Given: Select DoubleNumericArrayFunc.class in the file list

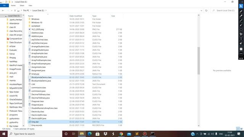Looking at the screenshot, I should (x=75, y=108).
